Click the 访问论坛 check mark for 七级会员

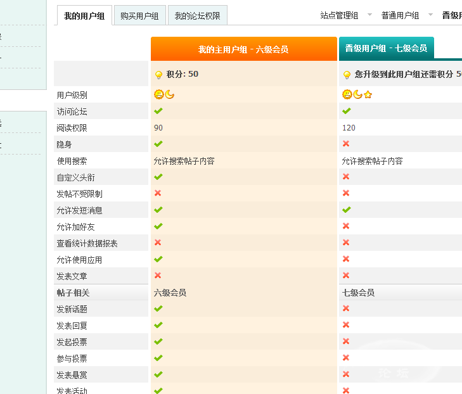347,111
